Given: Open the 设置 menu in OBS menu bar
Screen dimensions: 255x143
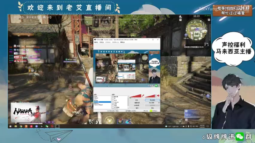Looking at the screenshot, I should [101, 42].
